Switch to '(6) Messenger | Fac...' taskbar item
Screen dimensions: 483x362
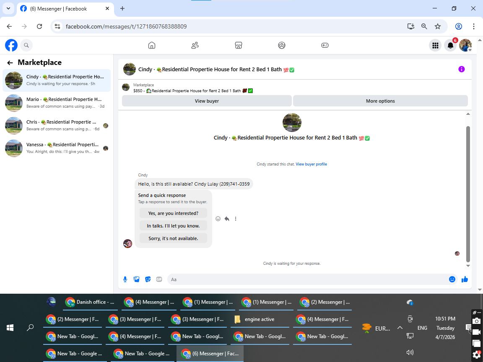210,354
